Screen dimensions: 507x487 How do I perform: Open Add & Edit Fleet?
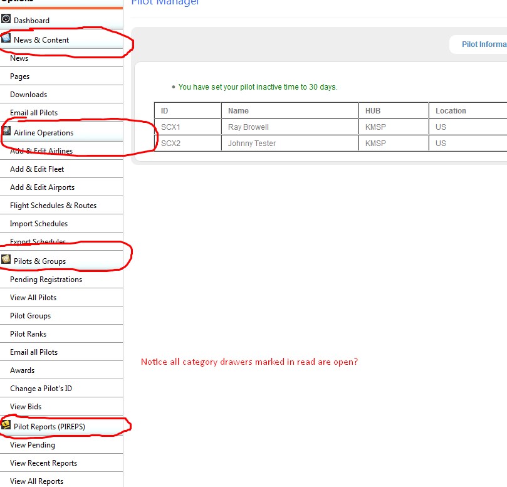61,169
